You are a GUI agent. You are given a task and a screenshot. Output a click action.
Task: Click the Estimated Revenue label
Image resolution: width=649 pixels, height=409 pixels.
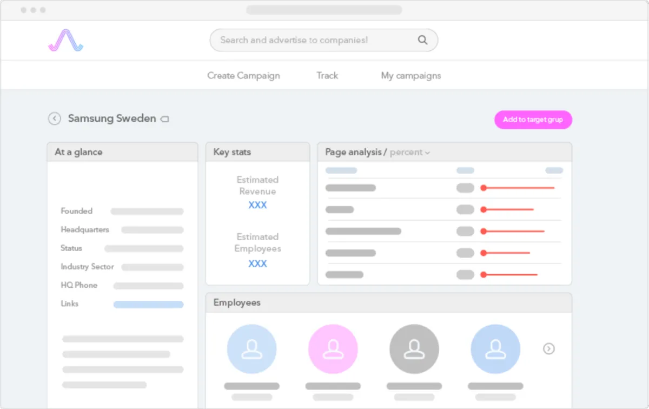(x=257, y=186)
